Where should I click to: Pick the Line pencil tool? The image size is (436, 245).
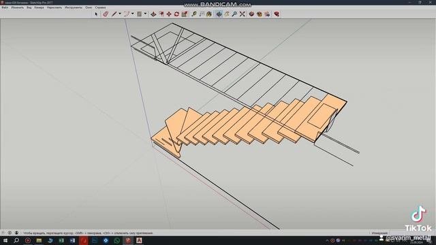click(x=114, y=14)
